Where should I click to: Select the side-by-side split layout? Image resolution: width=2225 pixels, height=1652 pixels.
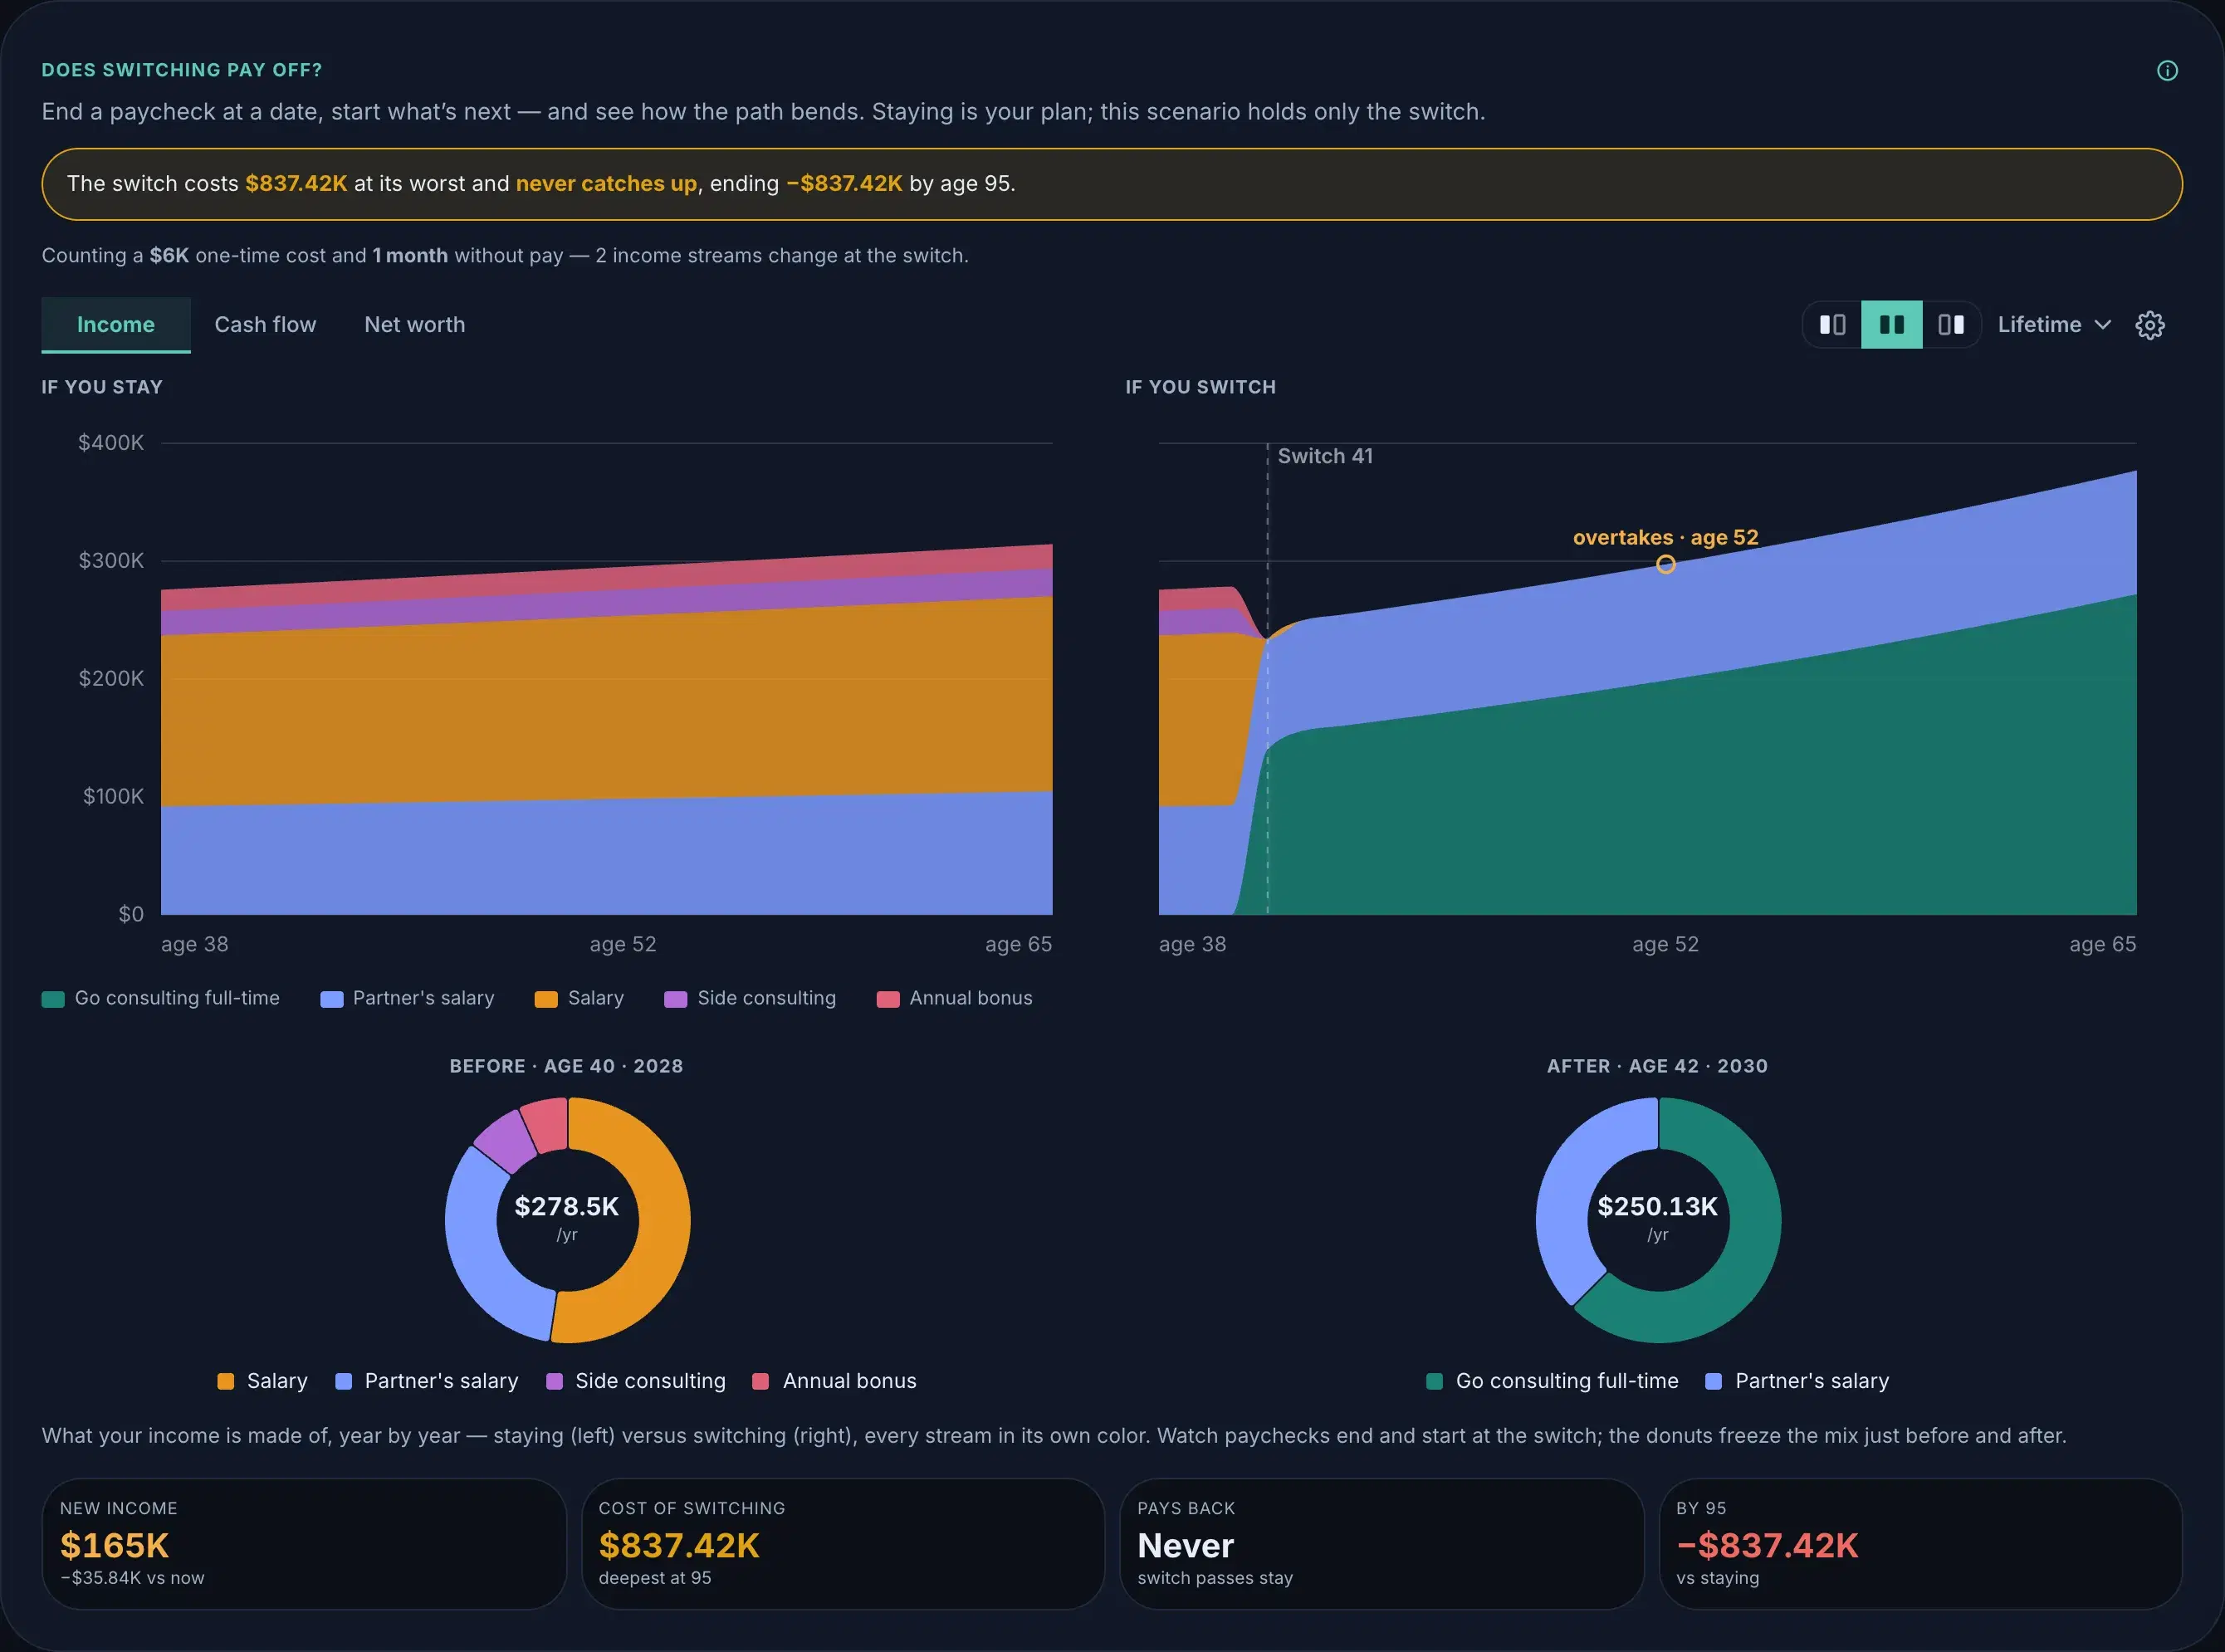(x=1891, y=325)
